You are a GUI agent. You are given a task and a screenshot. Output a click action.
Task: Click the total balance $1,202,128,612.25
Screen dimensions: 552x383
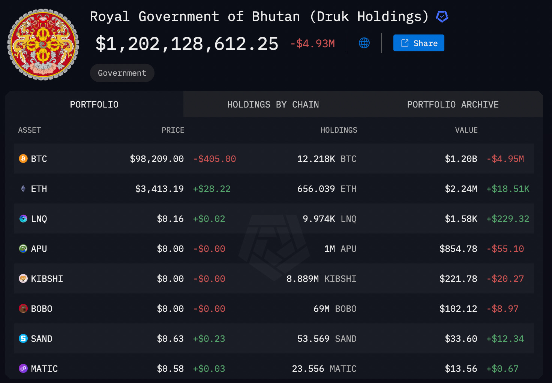coord(187,44)
